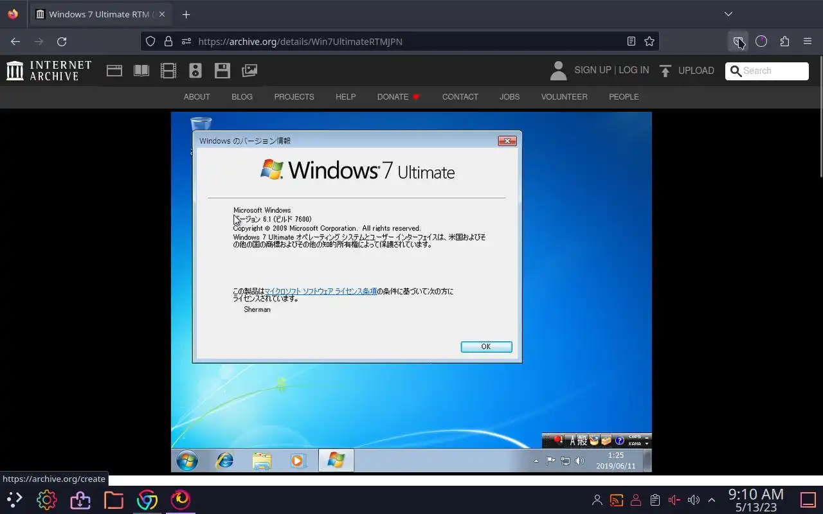Show hidden Windows 7 tray icons arrow
Image resolution: width=823 pixels, height=514 pixels.
click(536, 461)
